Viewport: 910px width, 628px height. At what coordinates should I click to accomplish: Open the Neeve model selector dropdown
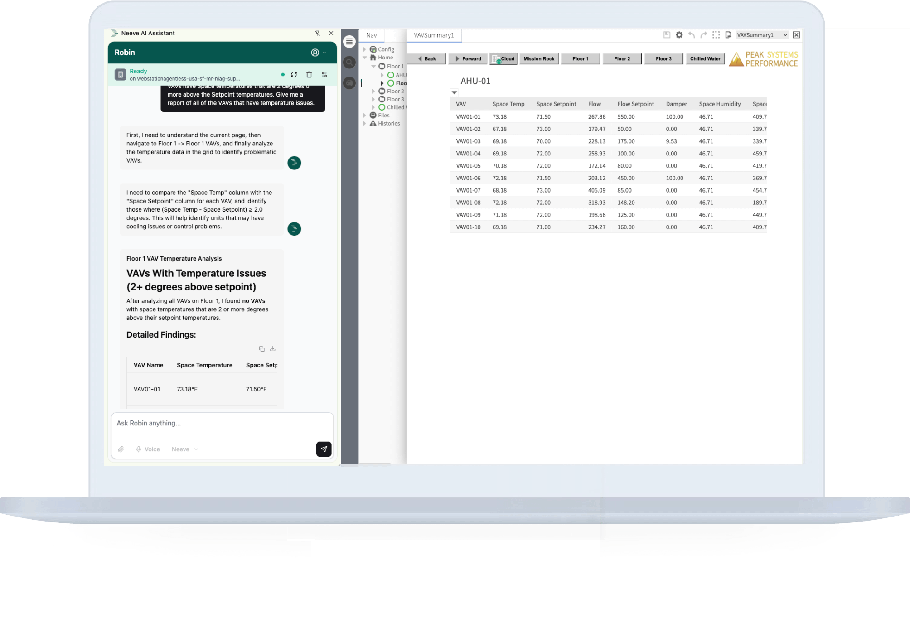[x=185, y=449]
